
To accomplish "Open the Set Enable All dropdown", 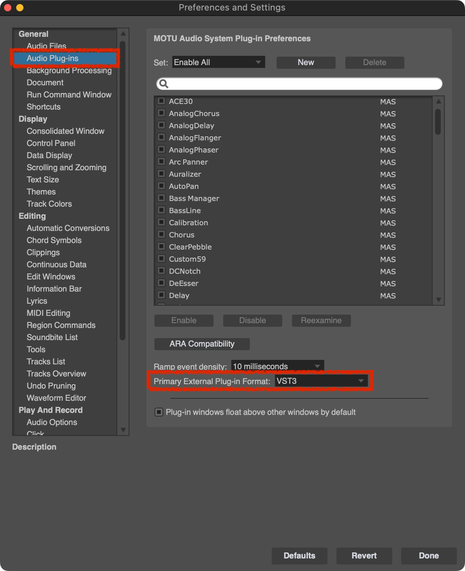I will (218, 62).
